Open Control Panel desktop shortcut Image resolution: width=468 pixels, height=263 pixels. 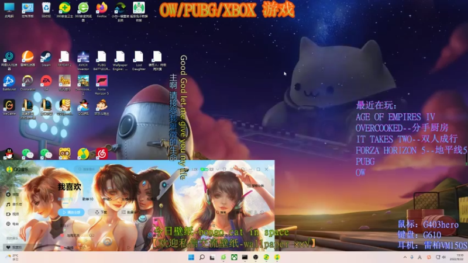pyautogui.click(x=27, y=9)
